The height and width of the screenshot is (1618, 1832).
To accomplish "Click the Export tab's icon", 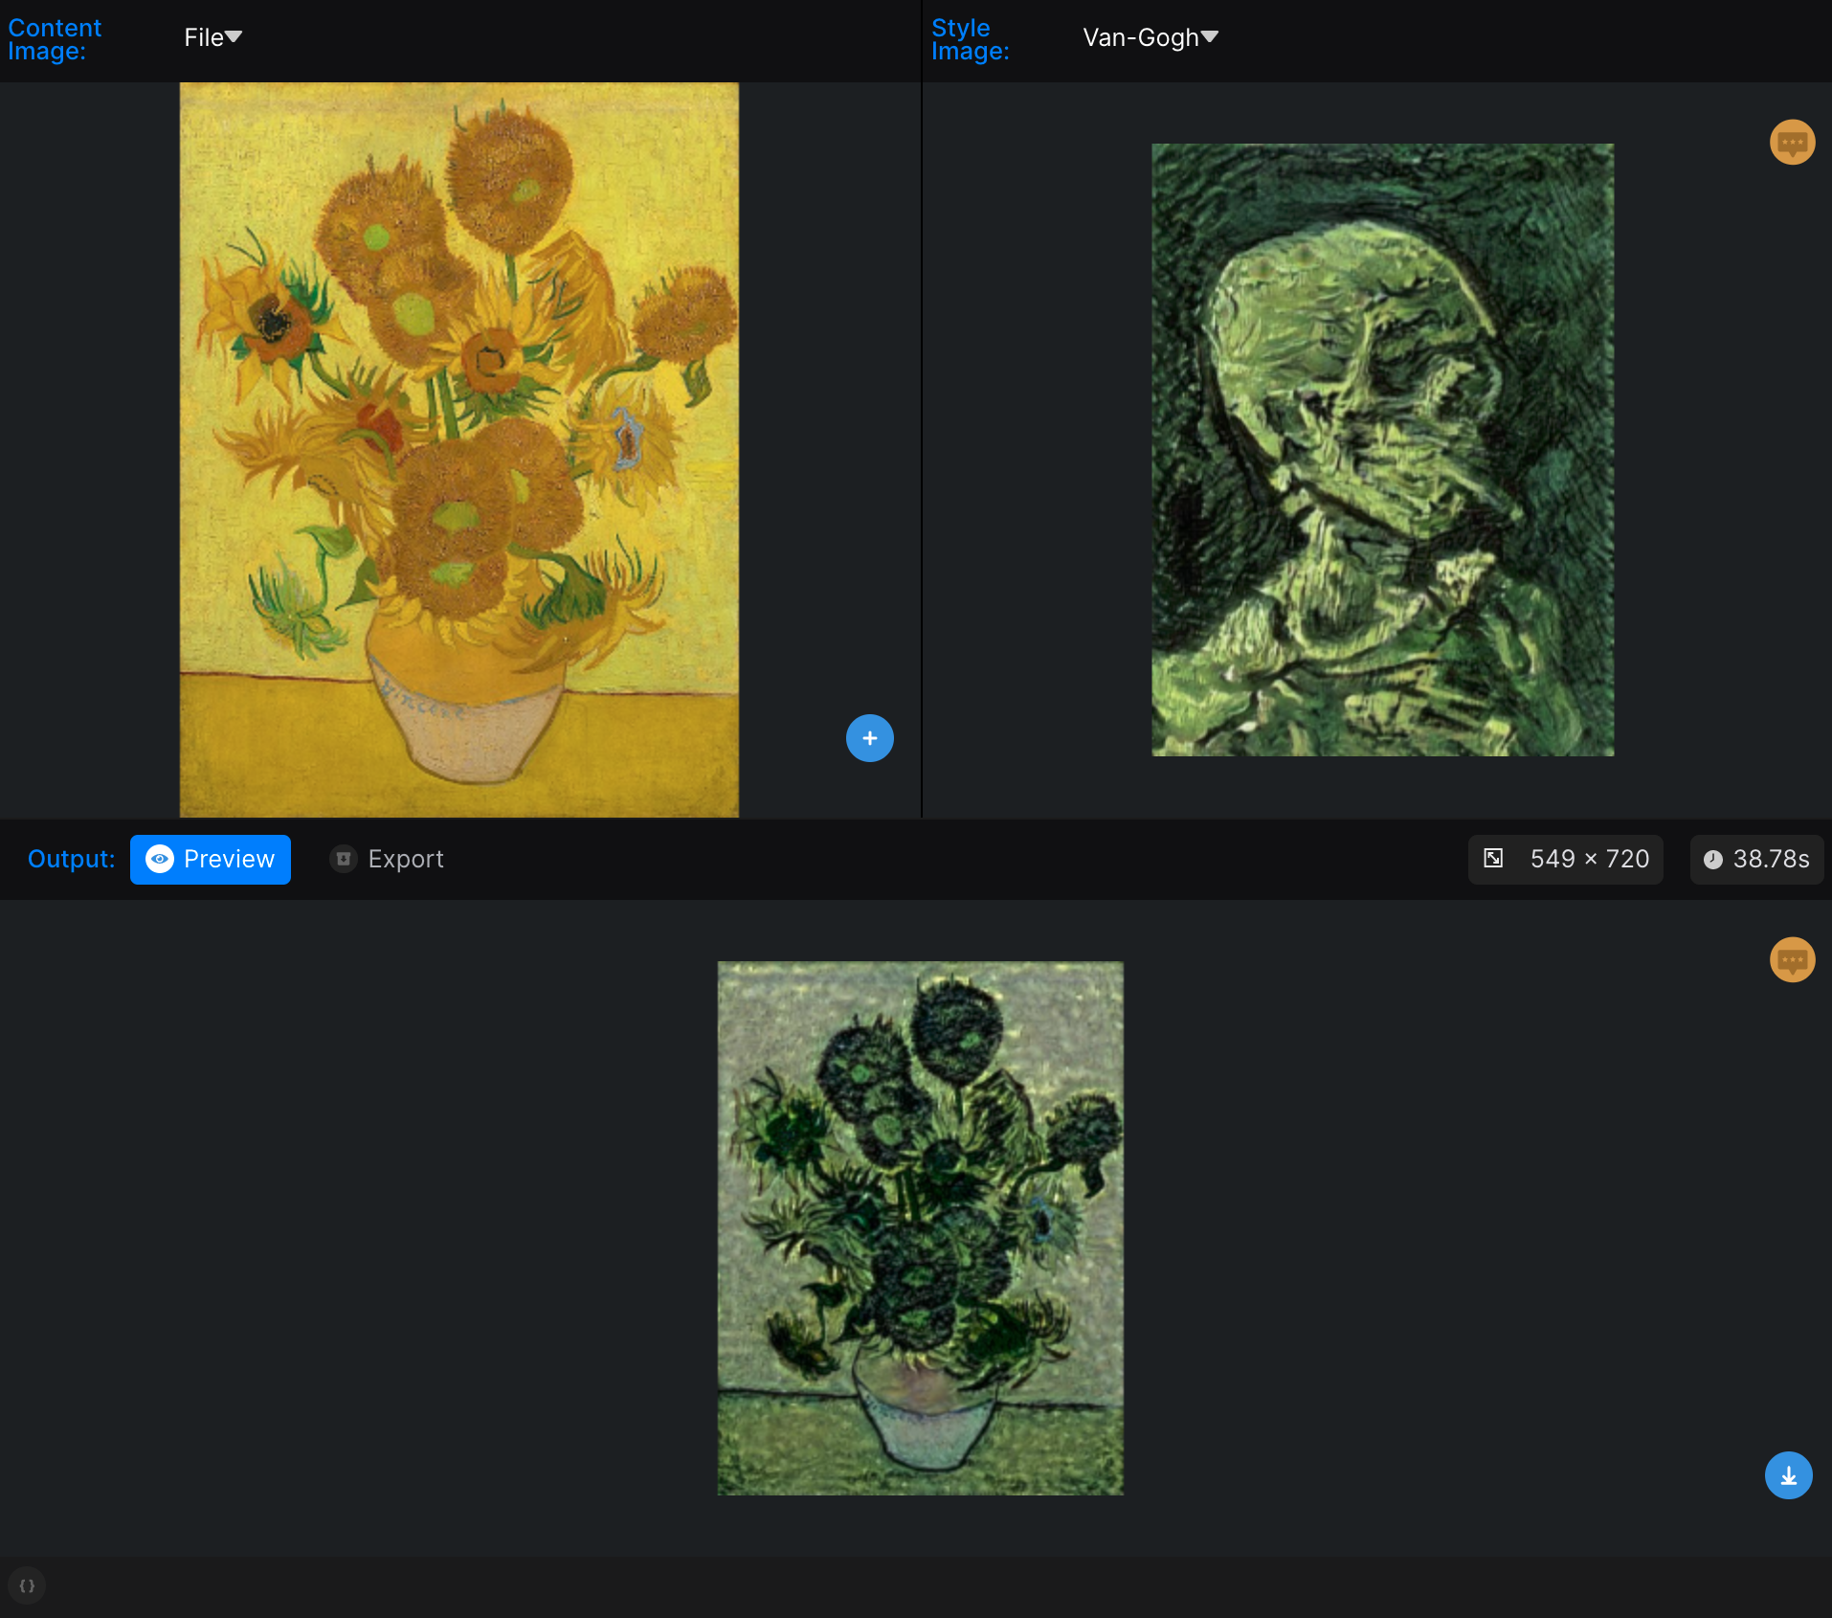I will (x=344, y=859).
